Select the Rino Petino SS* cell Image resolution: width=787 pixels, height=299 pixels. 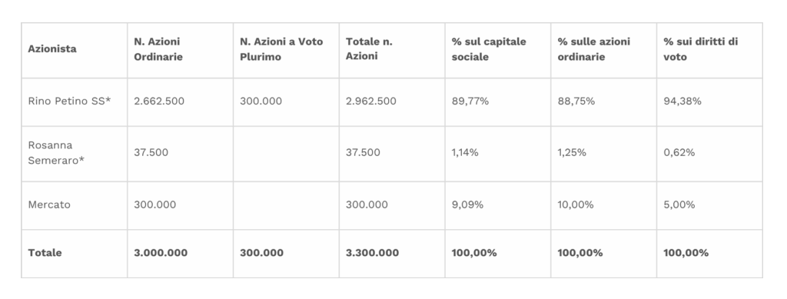[x=69, y=101]
